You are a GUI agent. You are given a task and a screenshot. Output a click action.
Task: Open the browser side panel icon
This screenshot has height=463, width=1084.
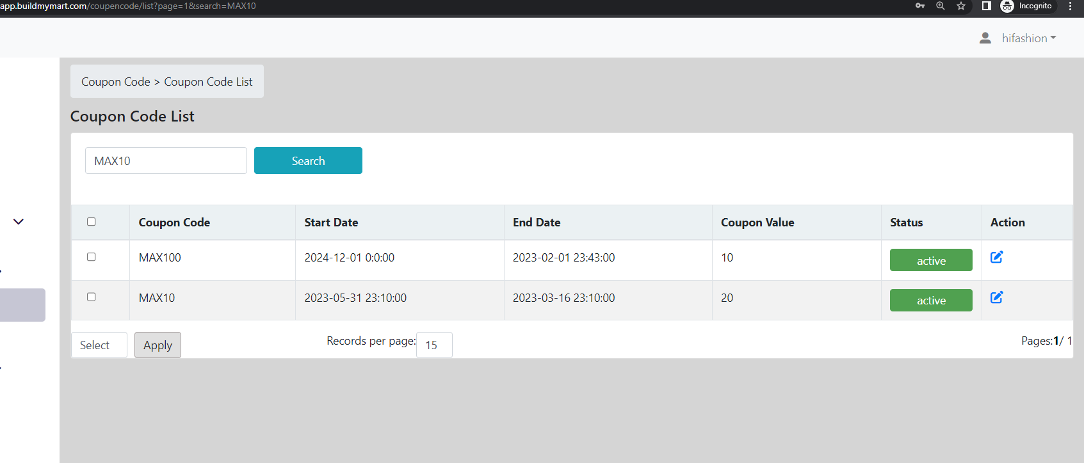click(x=987, y=6)
